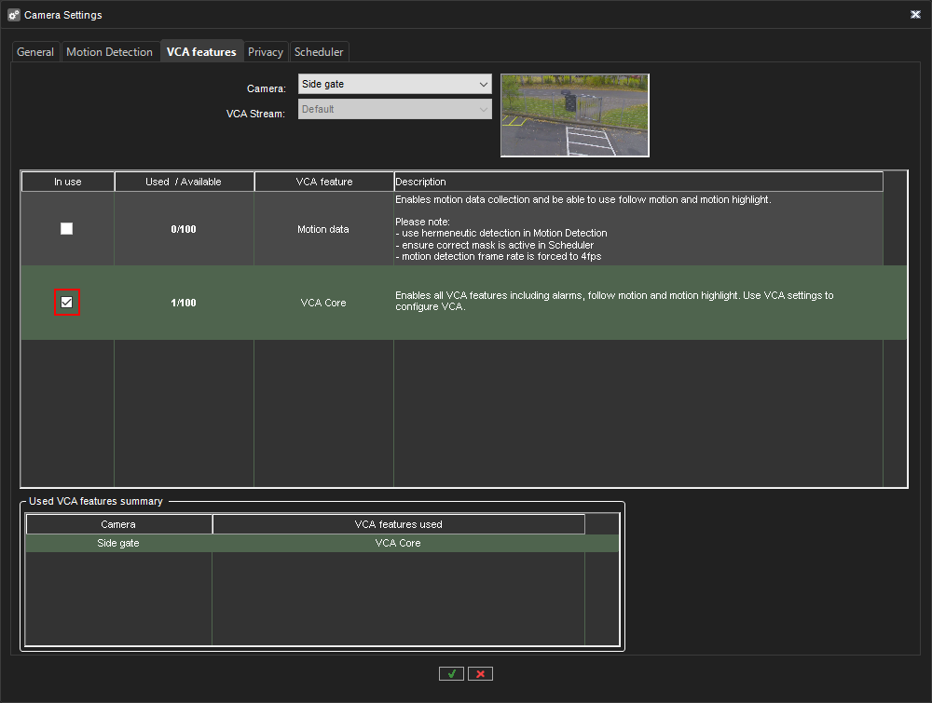Click the Camera Settings gear icon
This screenshot has width=932, height=703.
coord(13,14)
